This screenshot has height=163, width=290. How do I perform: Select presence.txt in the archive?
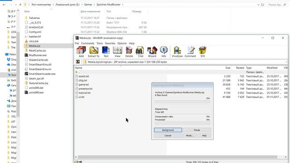(x=86, y=89)
